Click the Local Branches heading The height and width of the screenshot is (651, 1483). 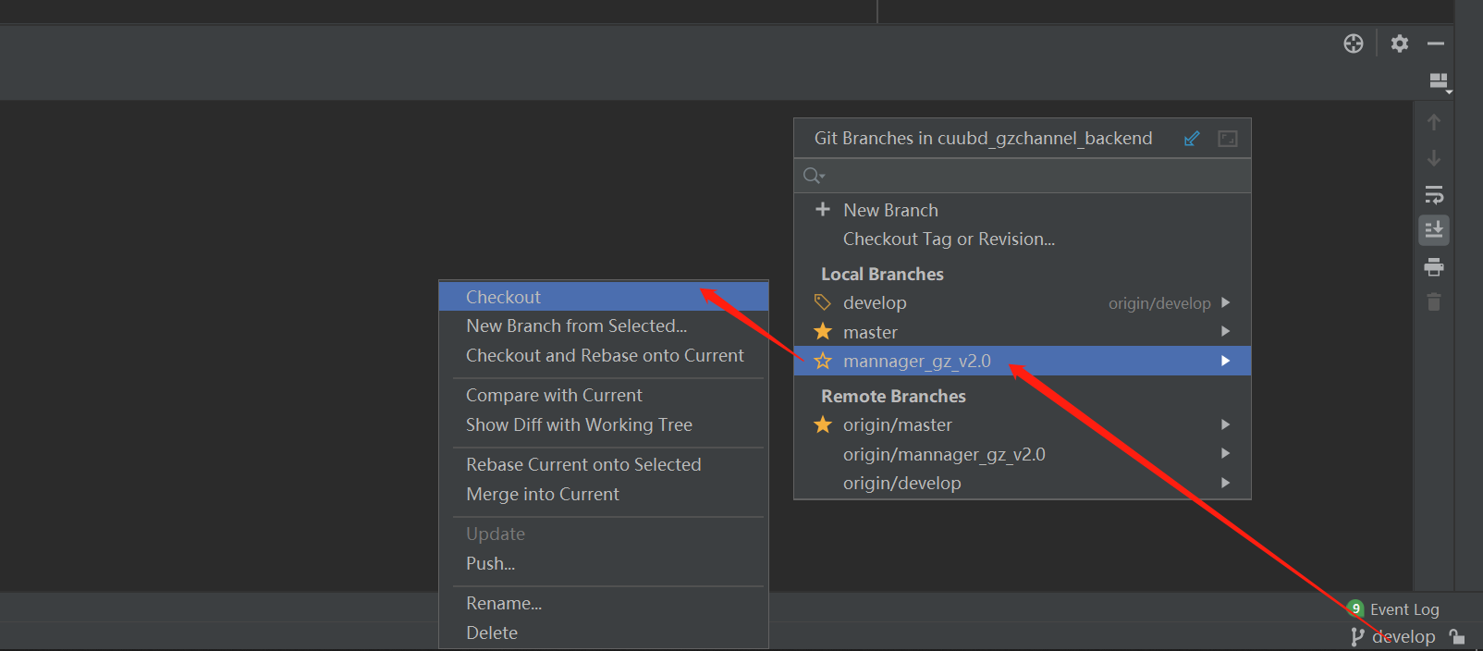click(x=882, y=275)
